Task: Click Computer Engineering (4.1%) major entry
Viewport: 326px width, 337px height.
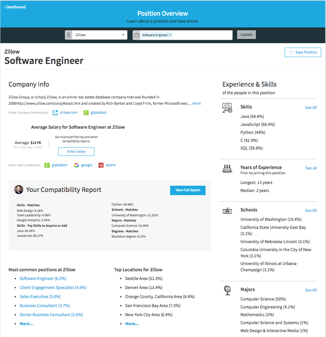Action: pos(268,307)
